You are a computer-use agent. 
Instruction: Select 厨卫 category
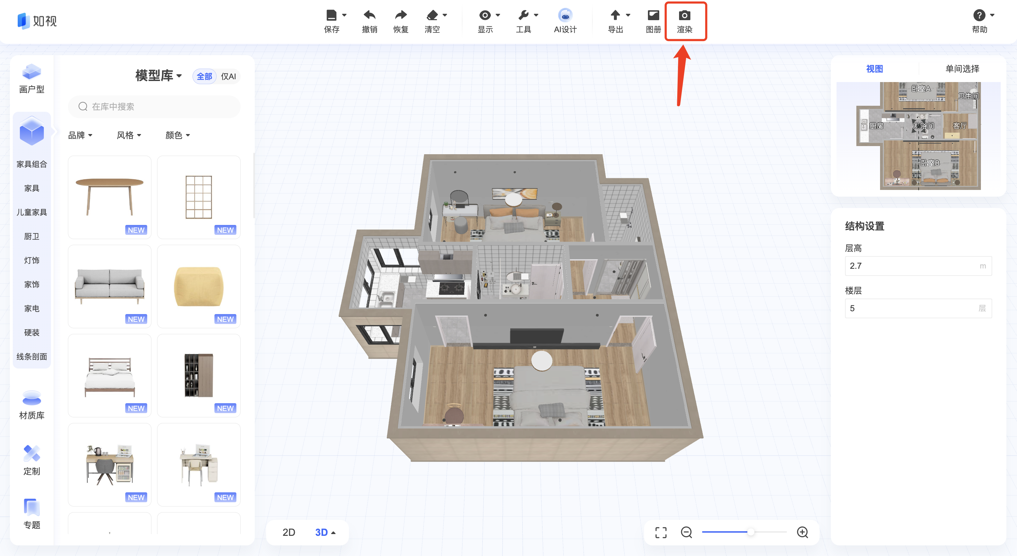click(x=31, y=236)
